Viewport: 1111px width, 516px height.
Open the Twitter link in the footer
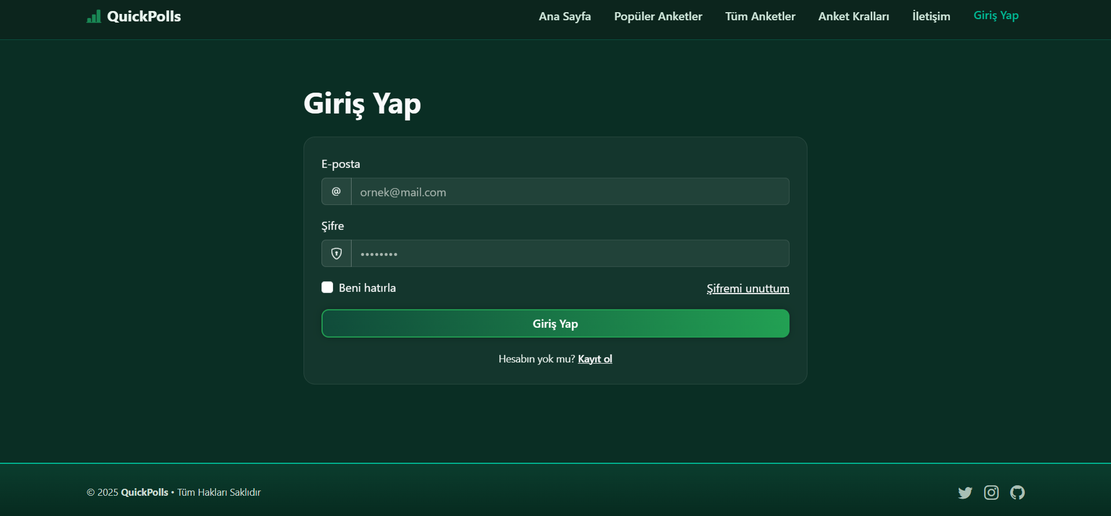click(x=965, y=492)
